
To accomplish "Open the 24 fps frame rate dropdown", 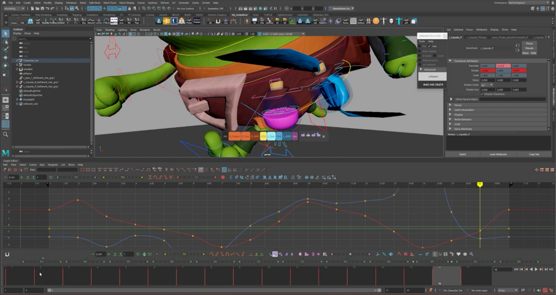I will (507, 291).
